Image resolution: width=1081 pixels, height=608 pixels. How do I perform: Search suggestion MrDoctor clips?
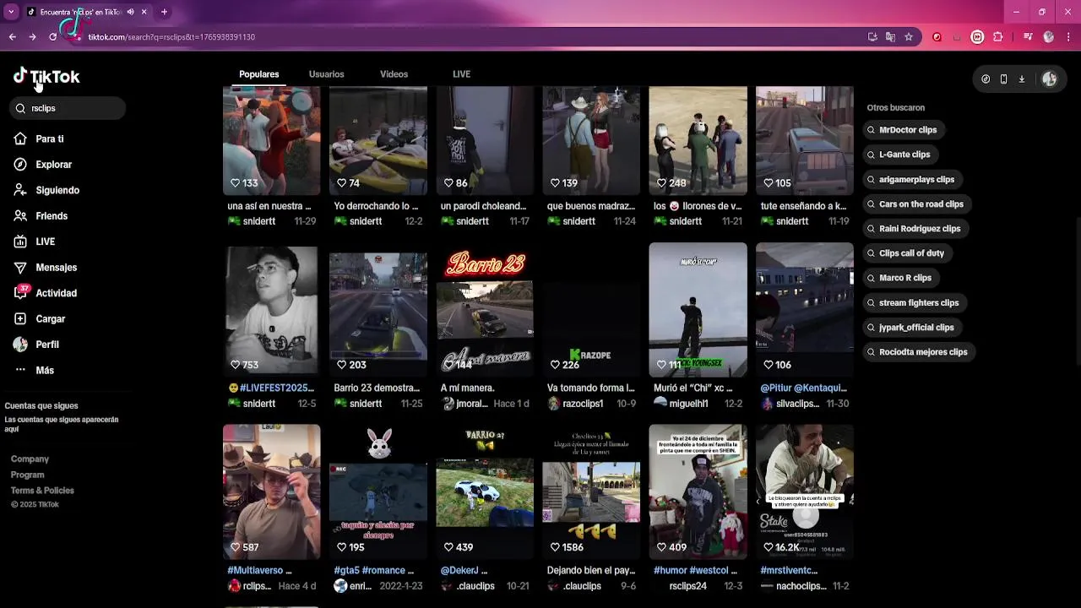pyautogui.click(x=902, y=130)
